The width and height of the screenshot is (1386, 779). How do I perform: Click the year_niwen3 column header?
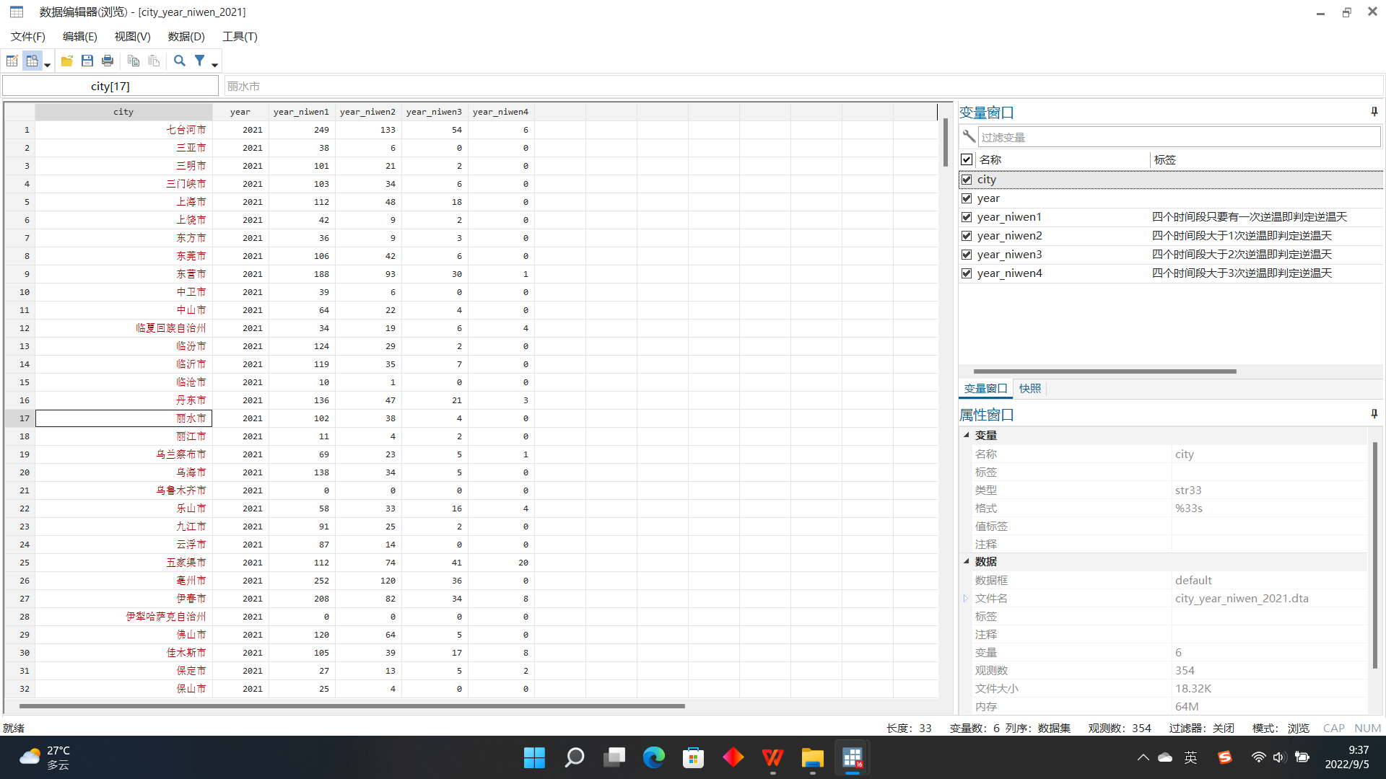434,112
